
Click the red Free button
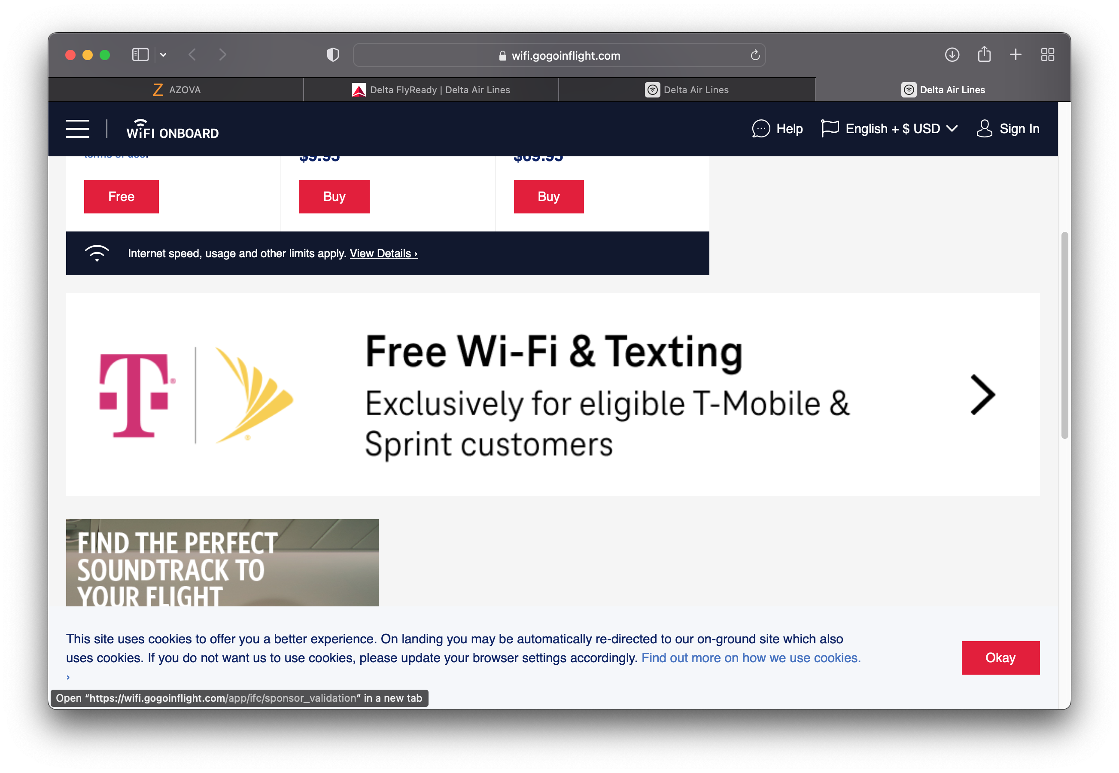point(122,197)
